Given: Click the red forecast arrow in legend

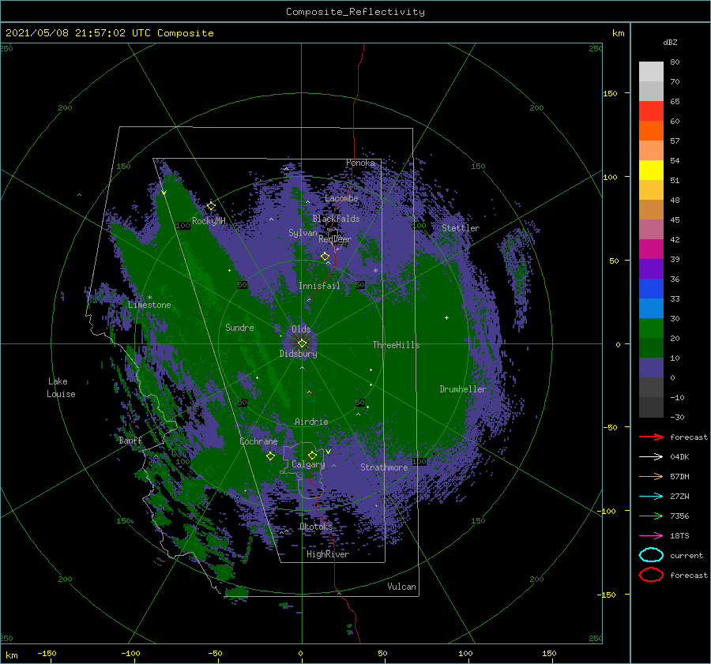Looking at the screenshot, I should pyautogui.click(x=651, y=437).
